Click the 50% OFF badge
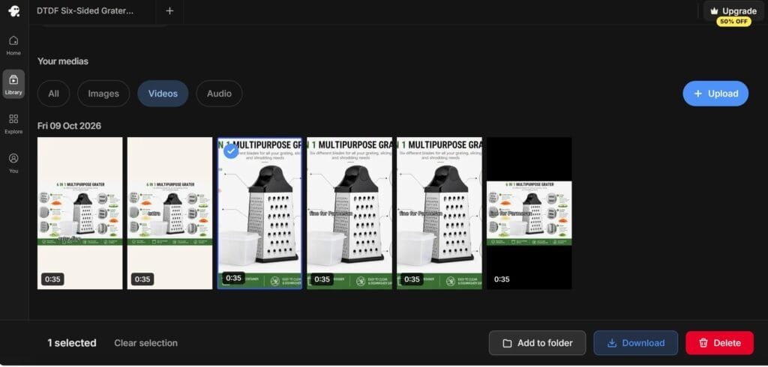The image size is (768, 367). 733,22
